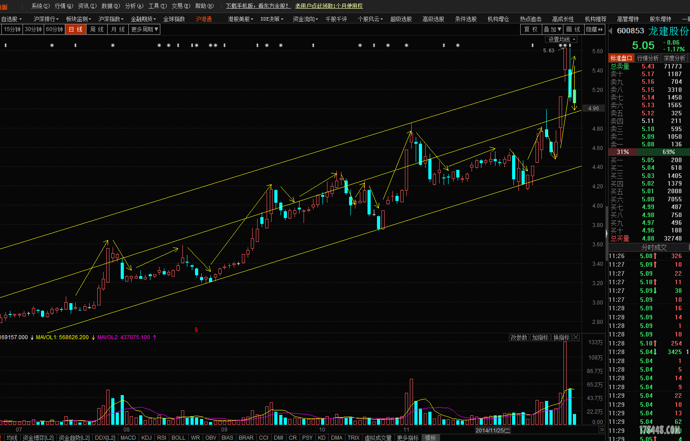
Task: Select the TRIX indicator tab
Action: 354,437
